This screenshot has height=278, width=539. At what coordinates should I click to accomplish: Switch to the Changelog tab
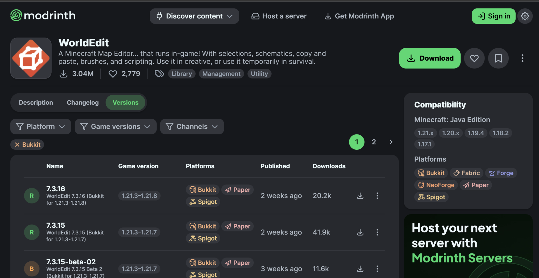tap(83, 103)
